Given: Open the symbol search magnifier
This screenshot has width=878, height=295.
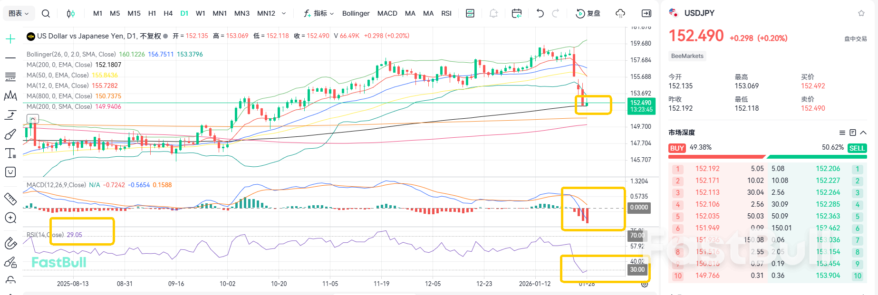Looking at the screenshot, I should click(46, 13).
